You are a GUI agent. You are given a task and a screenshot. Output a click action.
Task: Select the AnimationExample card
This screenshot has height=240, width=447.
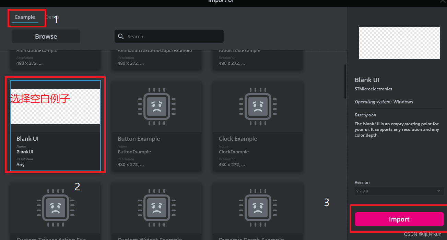tap(55, 58)
